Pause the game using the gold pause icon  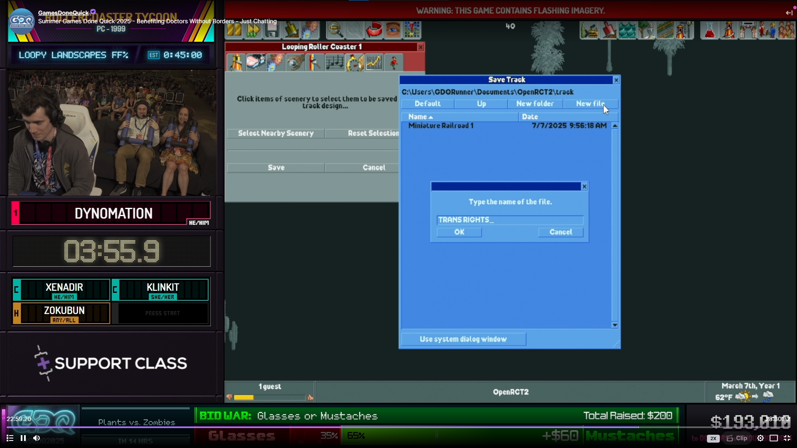pyautogui.click(x=234, y=30)
